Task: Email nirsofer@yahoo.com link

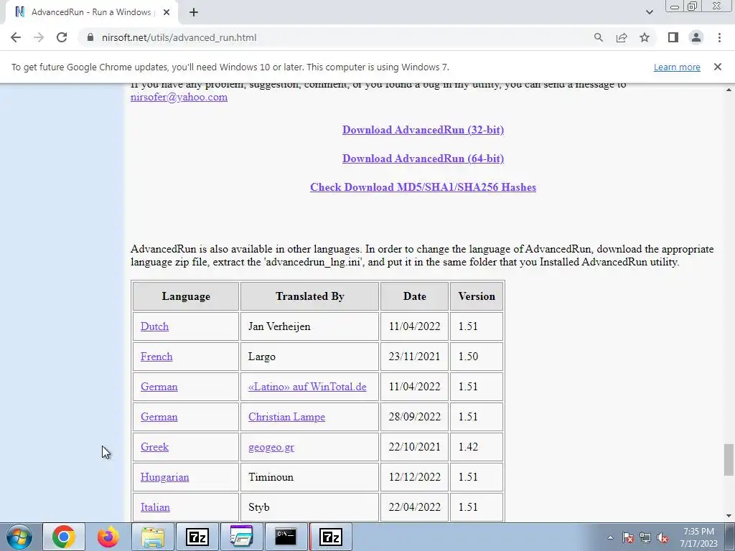Action: pyautogui.click(x=179, y=97)
